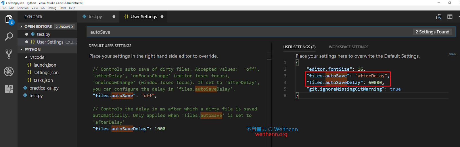
Task: Open the Help menu
Action: tap(72, 8)
